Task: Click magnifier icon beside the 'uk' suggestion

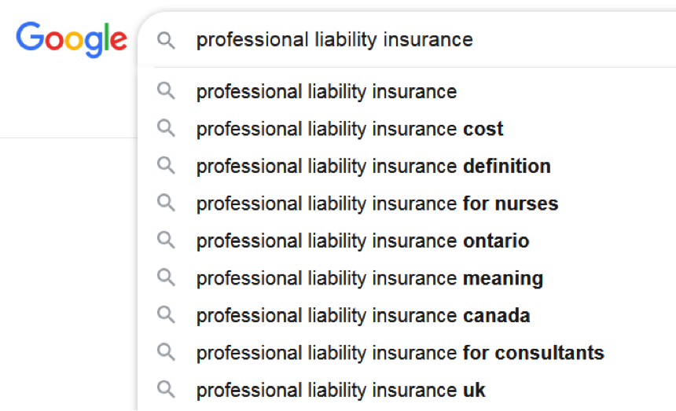Action: pyautogui.click(x=166, y=389)
